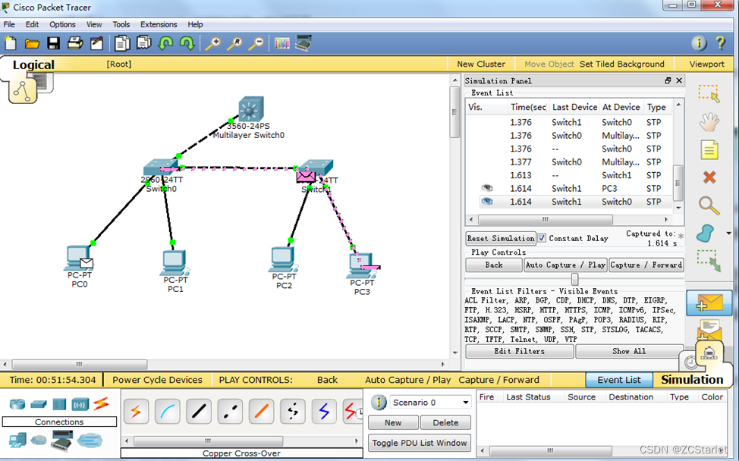Click Power Cycle Devices
Screen dimensions: 739x461
(157, 380)
